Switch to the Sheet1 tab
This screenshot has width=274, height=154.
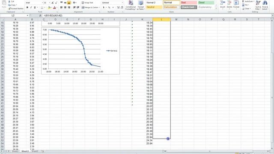15,151
